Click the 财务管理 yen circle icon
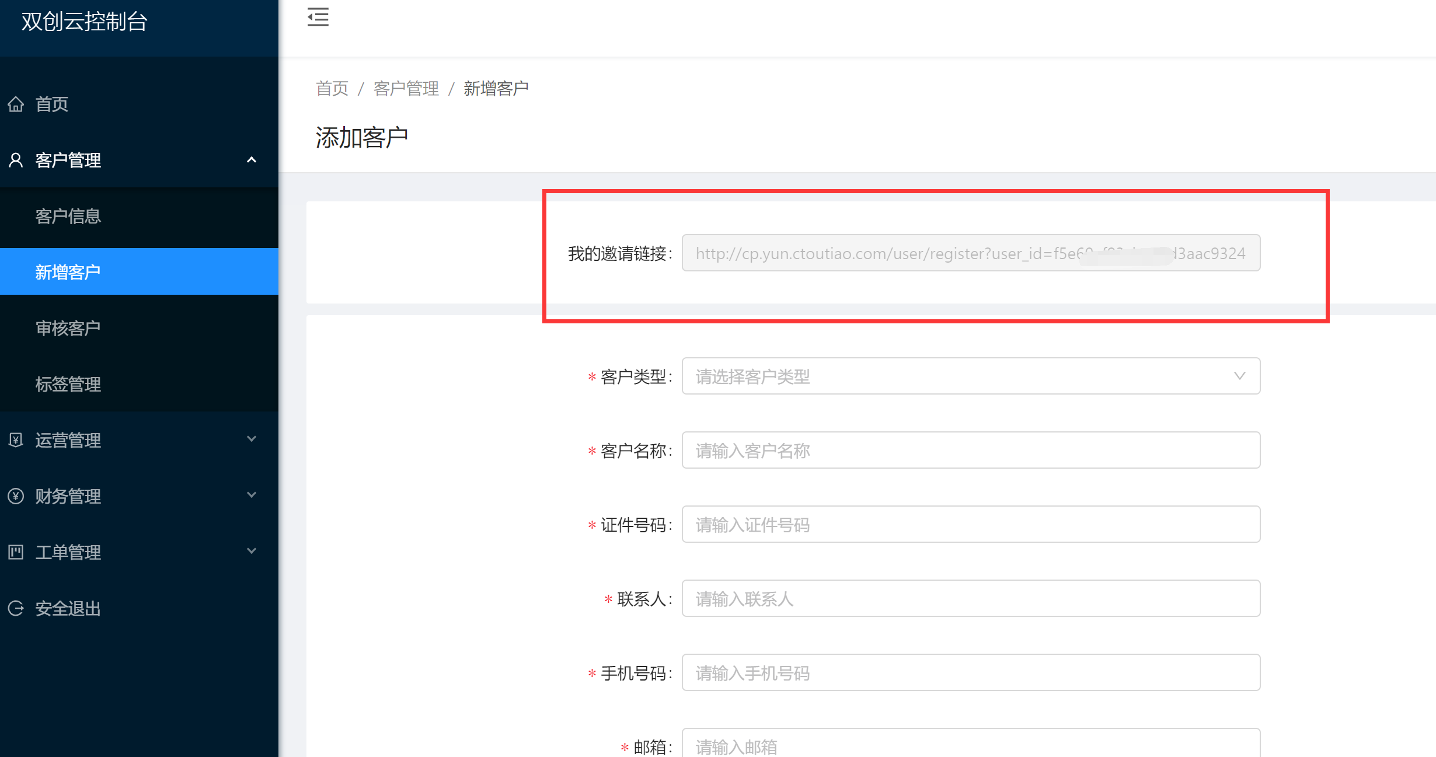This screenshot has width=1436, height=757. [x=16, y=496]
